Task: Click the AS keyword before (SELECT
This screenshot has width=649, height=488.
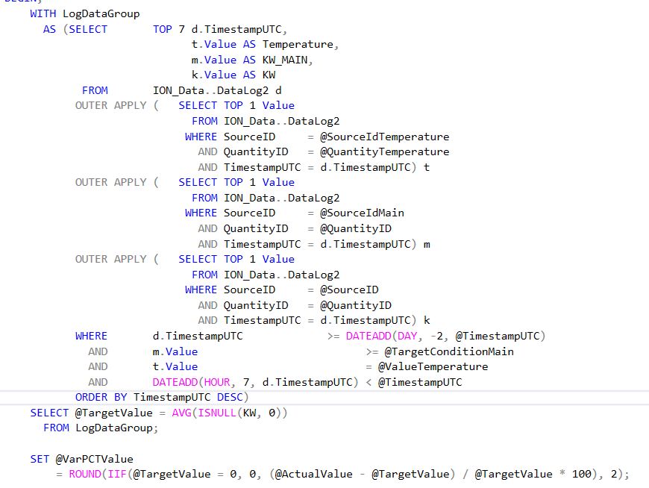Action: click(49, 29)
